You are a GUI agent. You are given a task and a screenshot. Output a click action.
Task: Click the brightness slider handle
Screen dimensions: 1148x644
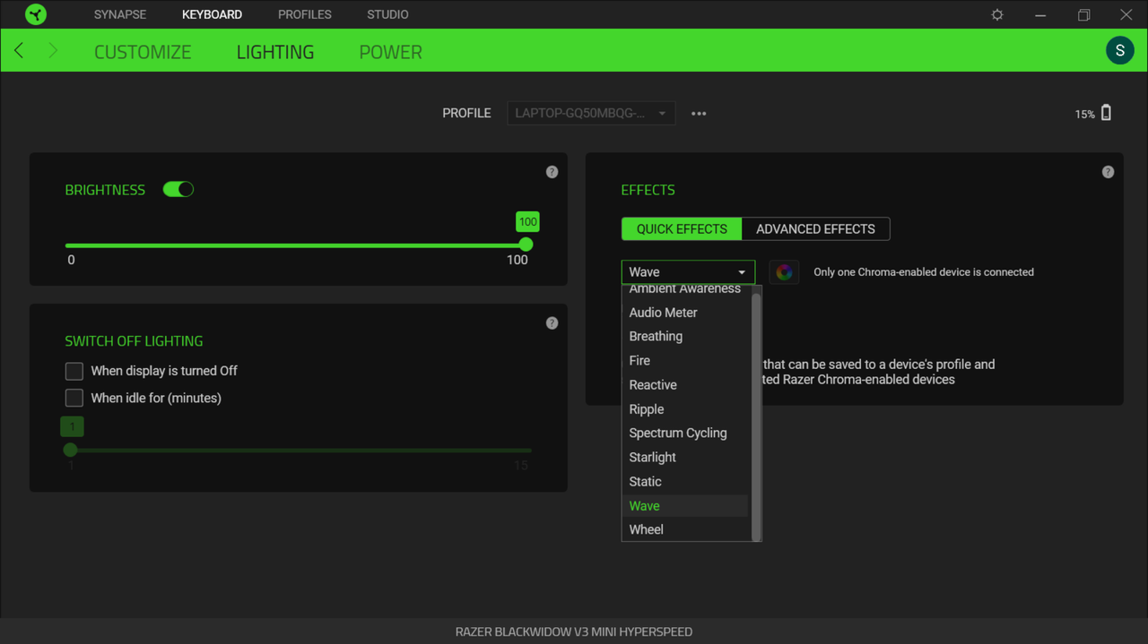[x=526, y=245]
